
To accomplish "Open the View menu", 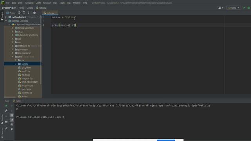I will [x=20, y=3].
